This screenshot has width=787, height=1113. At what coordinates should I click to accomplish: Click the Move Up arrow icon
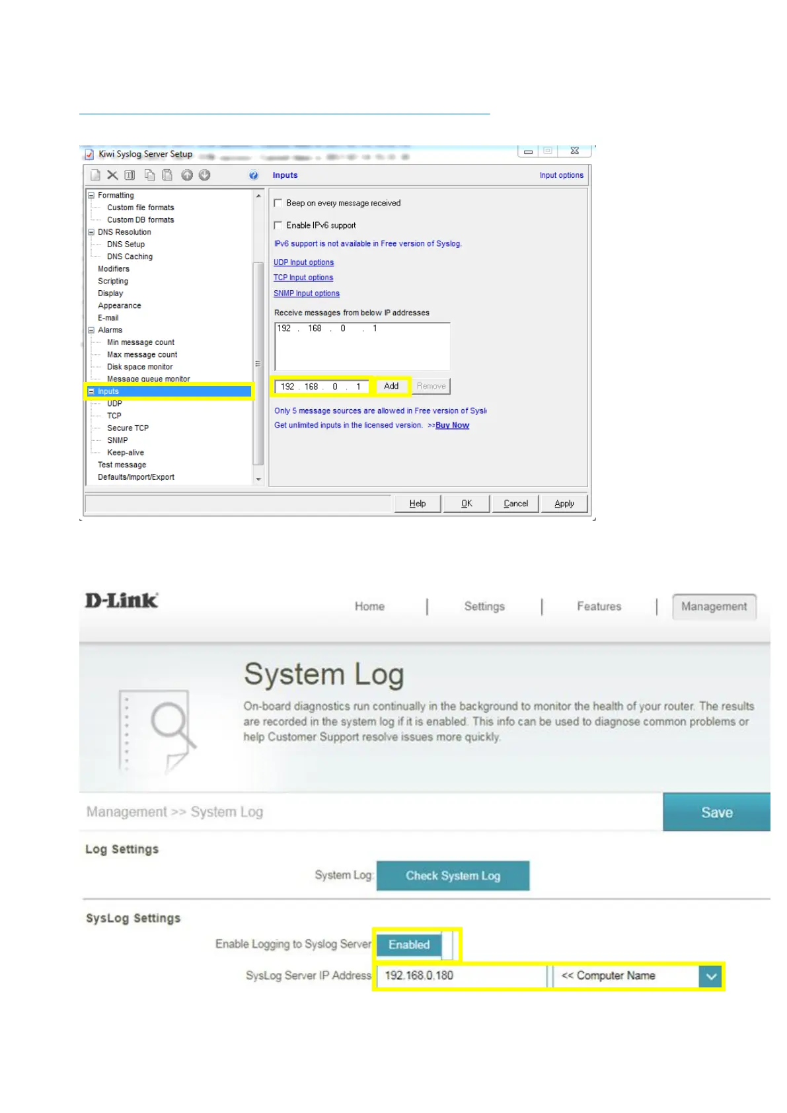[x=187, y=175]
